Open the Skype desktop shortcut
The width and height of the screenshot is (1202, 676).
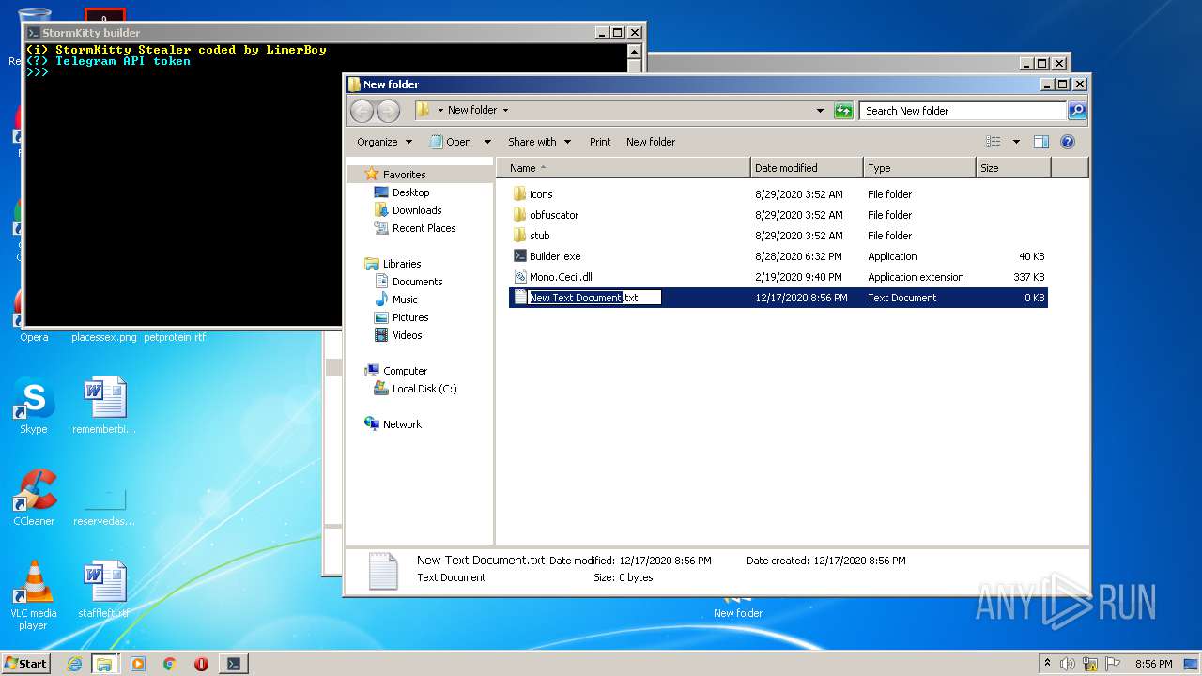click(34, 407)
